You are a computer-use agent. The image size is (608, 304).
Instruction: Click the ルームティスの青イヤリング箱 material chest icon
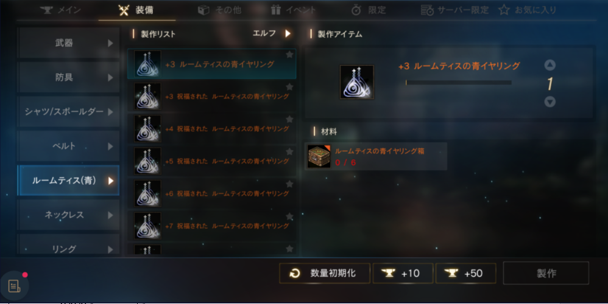(x=319, y=157)
